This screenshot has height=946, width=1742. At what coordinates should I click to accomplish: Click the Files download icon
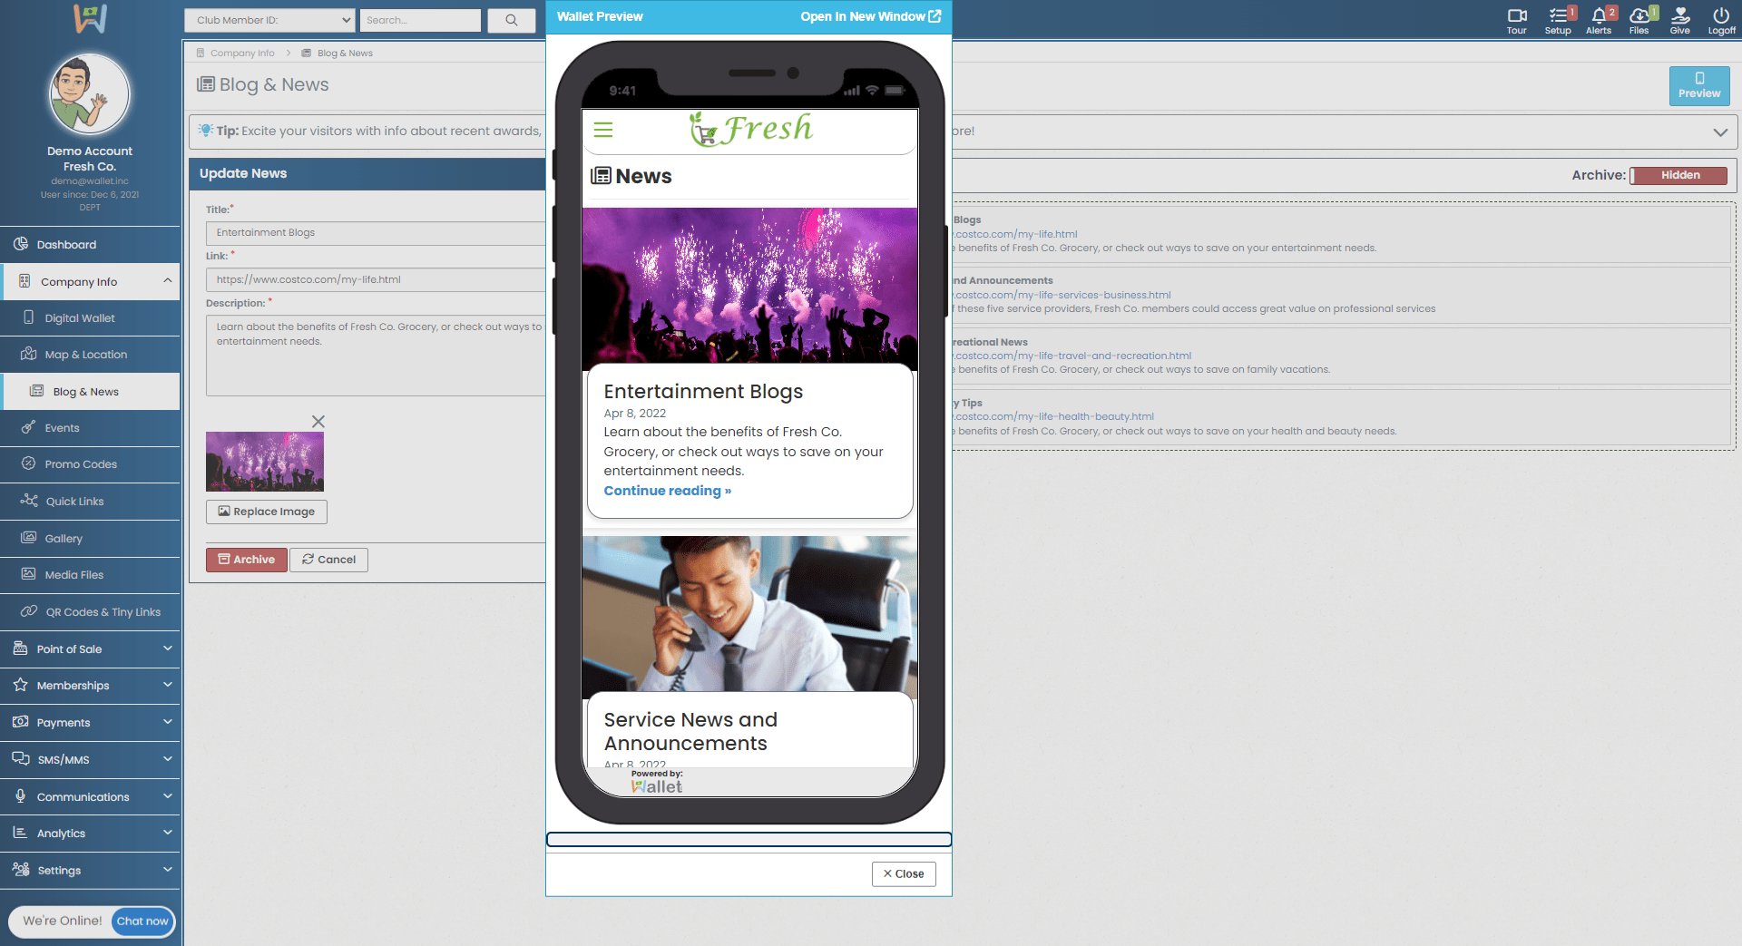(1639, 16)
